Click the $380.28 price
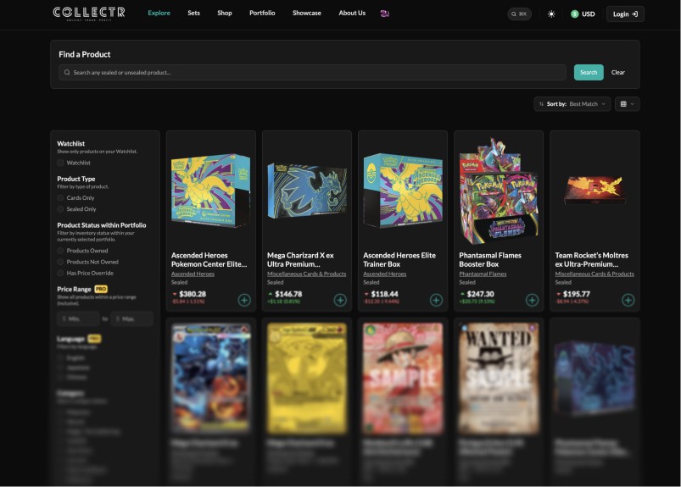This screenshot has width=681, height=487. 193,294
